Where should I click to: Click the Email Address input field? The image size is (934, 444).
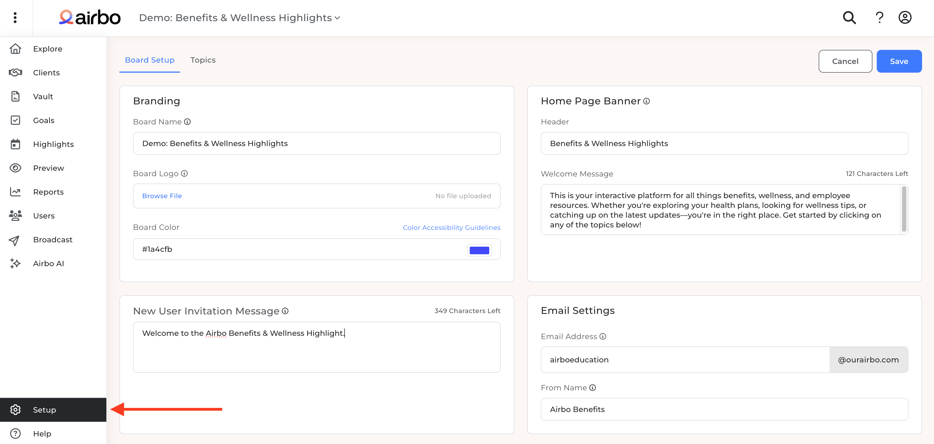[685, 360]
